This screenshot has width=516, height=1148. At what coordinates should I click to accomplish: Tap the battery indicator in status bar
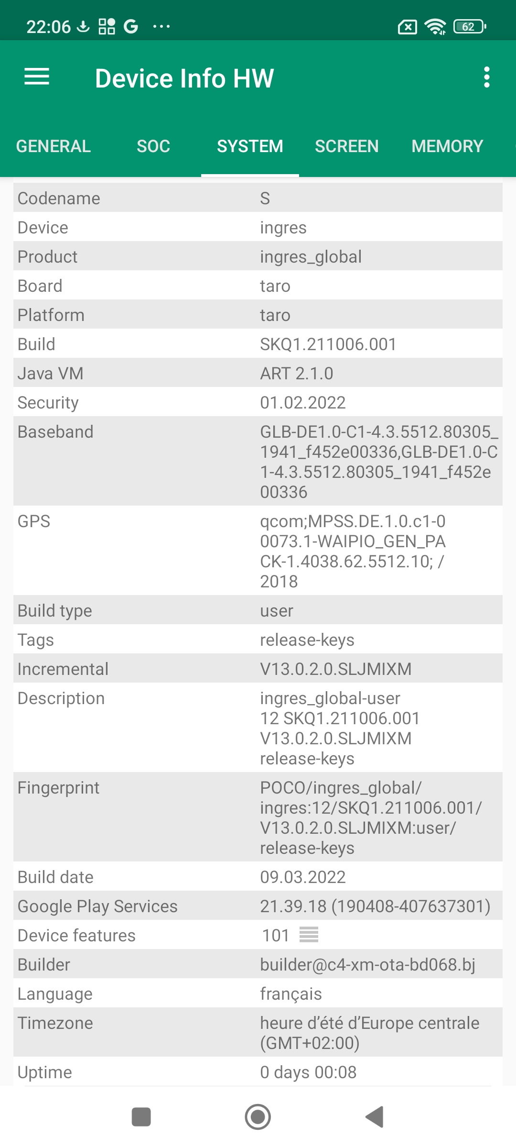click(x=470, y=27)
